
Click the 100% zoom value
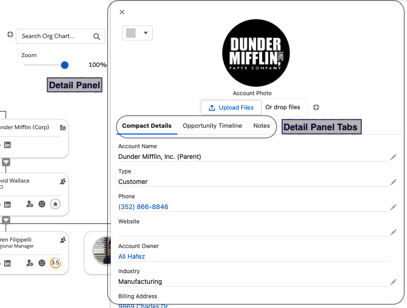pos(98,65)
